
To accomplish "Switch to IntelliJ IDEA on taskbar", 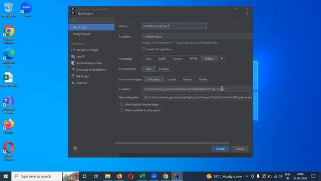I will [177, 176].
